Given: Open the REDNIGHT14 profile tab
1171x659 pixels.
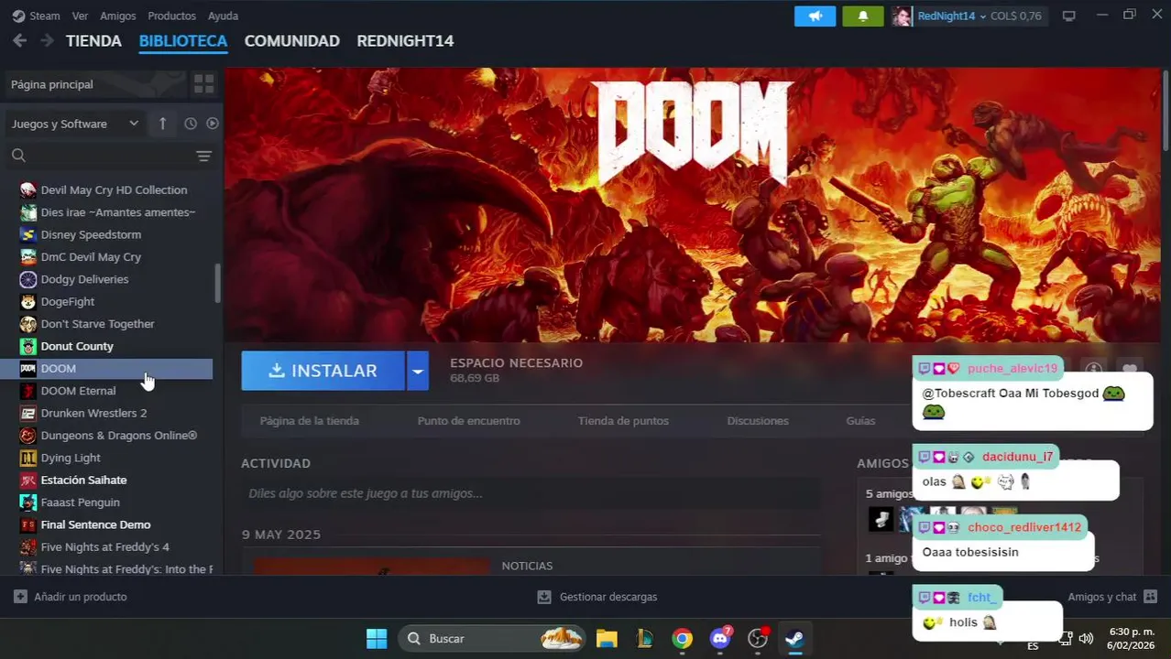Looking at the screenshot, I should (x=405, y=40).
